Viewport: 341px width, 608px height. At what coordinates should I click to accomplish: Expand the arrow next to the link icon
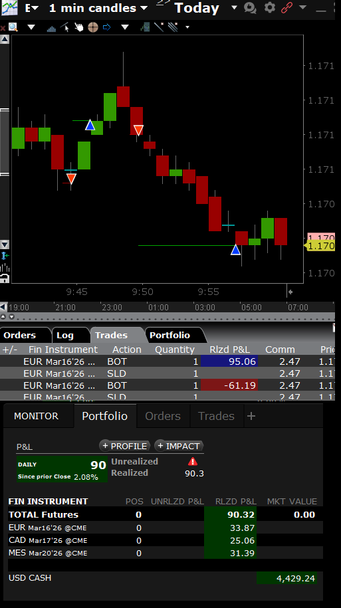pyautogui.click(x=303, y=7)
